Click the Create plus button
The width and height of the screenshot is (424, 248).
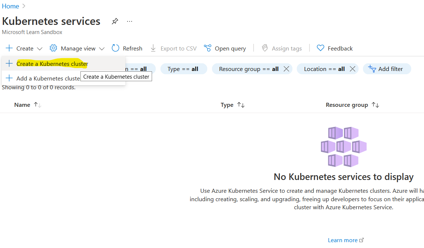point(9,48)
